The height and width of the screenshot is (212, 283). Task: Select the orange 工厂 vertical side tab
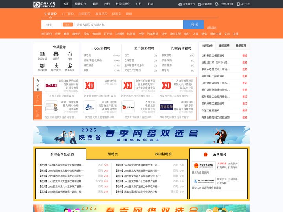38,99
